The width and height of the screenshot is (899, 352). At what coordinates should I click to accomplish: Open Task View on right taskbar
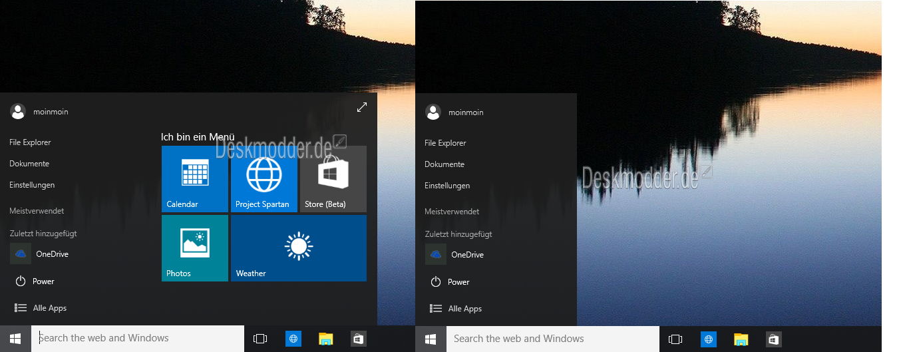[x=675, y=339]
